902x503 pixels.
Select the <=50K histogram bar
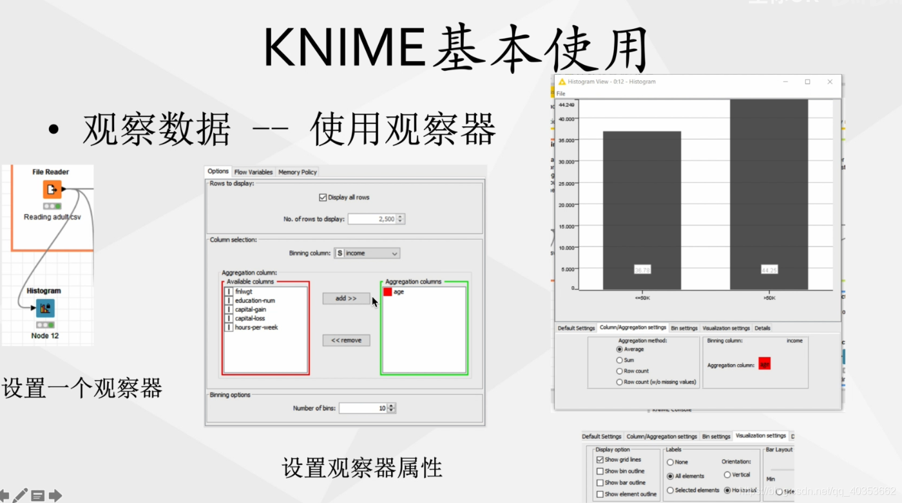point(642,210)
